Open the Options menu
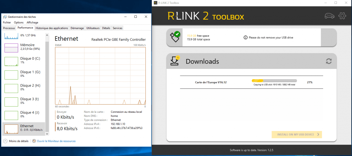Viewport: 352px width, 156px height. tap(19, 22)
